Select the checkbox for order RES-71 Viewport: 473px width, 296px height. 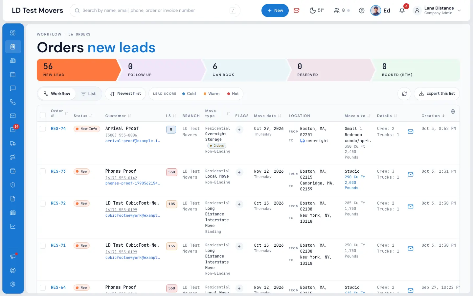(x=43, y=246)
